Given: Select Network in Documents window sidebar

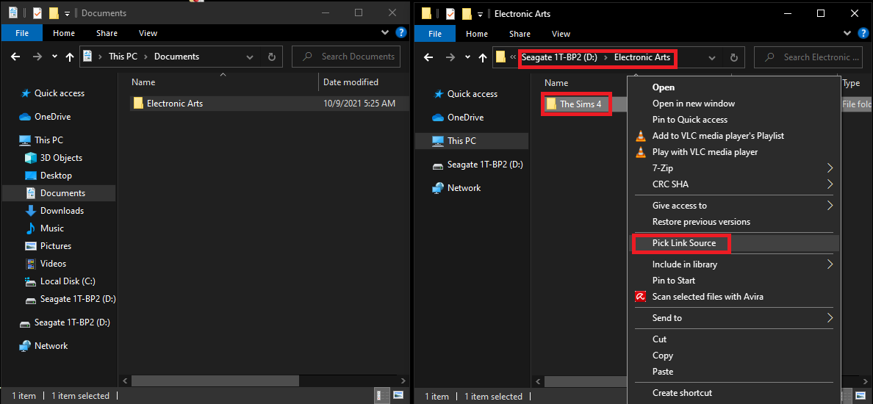Looking at the screenshot, I should 43,345.
